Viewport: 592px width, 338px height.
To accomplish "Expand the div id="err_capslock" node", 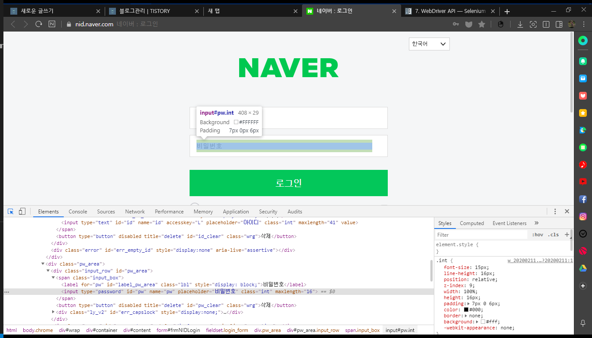I will tap(53, 312).
